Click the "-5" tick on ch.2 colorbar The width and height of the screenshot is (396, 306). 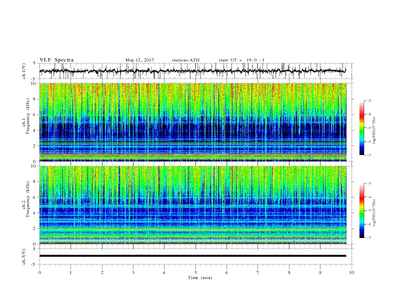(369, 210)
